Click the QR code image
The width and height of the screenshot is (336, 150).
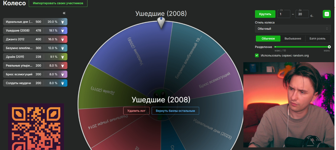[x=36, y=127]
